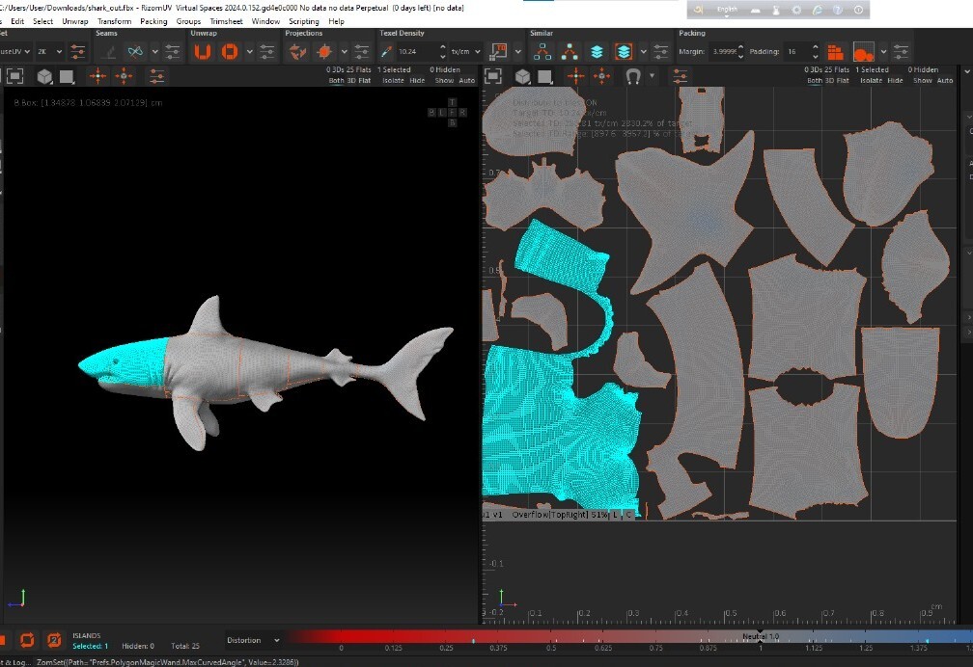Open the Distortion mode dropdown

254,640
